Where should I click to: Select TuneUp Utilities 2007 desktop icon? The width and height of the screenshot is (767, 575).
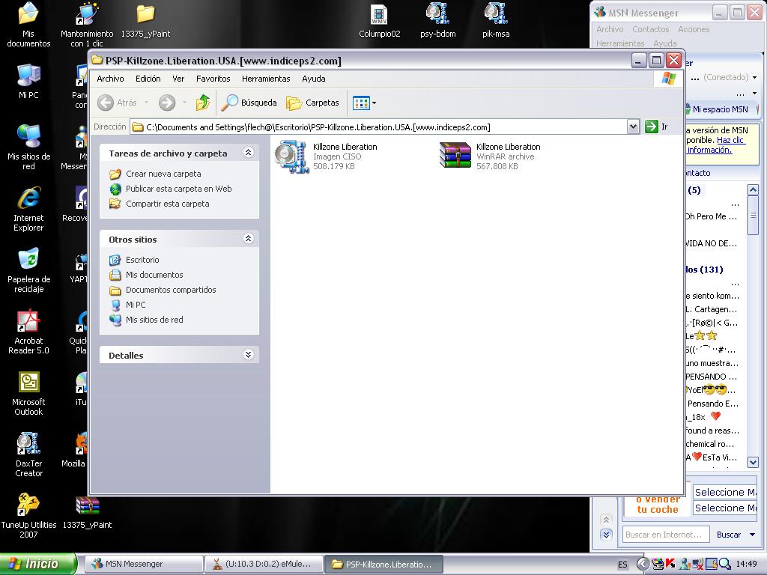[28, 516]
